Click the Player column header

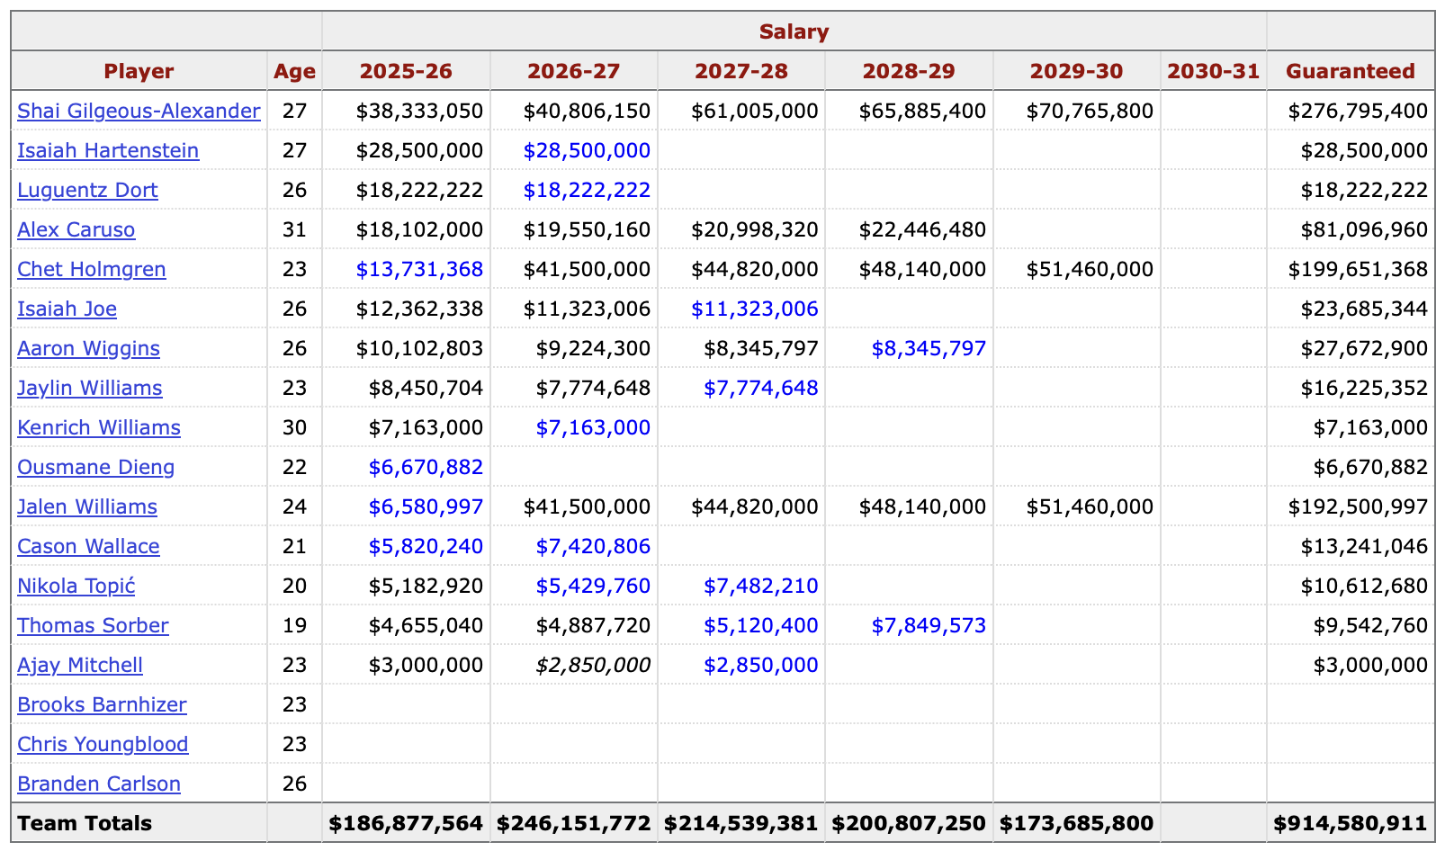(139, 71)
